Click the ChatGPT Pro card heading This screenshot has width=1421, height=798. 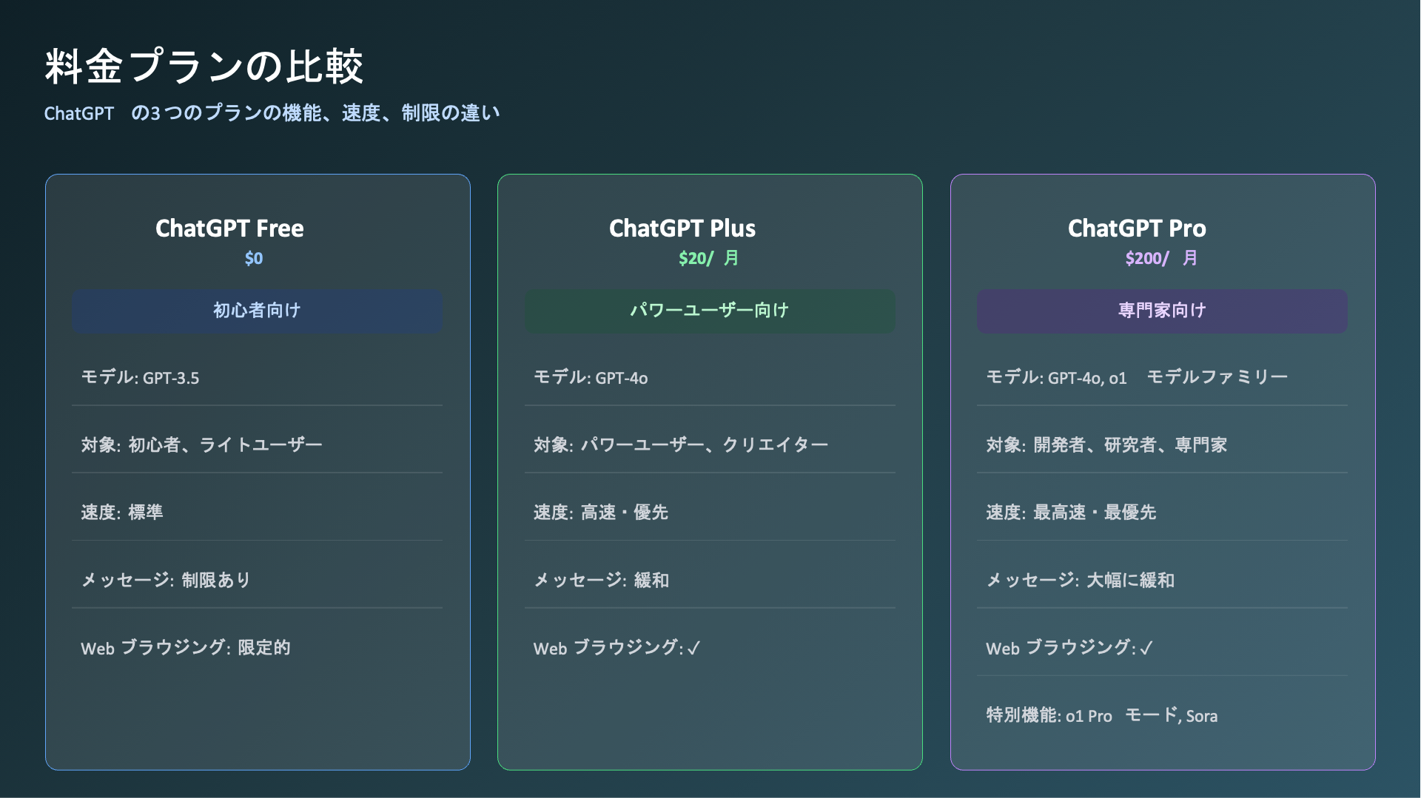tap(1137, 229)
